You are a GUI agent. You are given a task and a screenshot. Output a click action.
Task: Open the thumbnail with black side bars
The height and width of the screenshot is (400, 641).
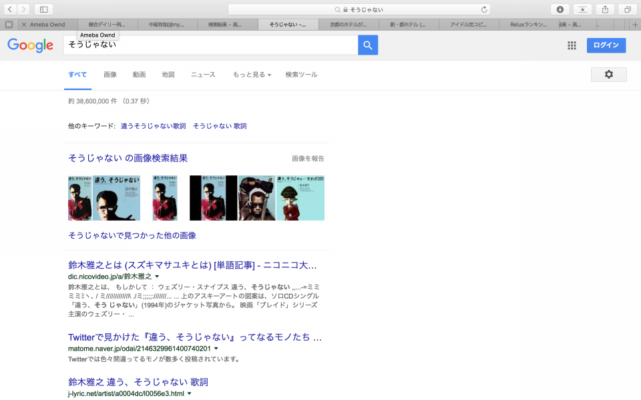214,198
